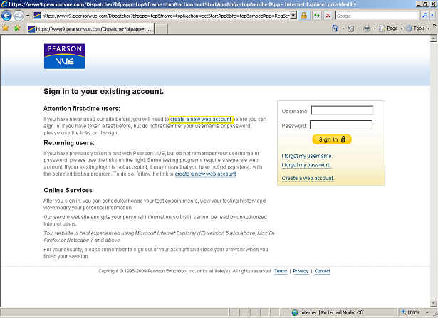Open the I forgot my password link
Screen dimensions: 438x318
click(306, 165)
